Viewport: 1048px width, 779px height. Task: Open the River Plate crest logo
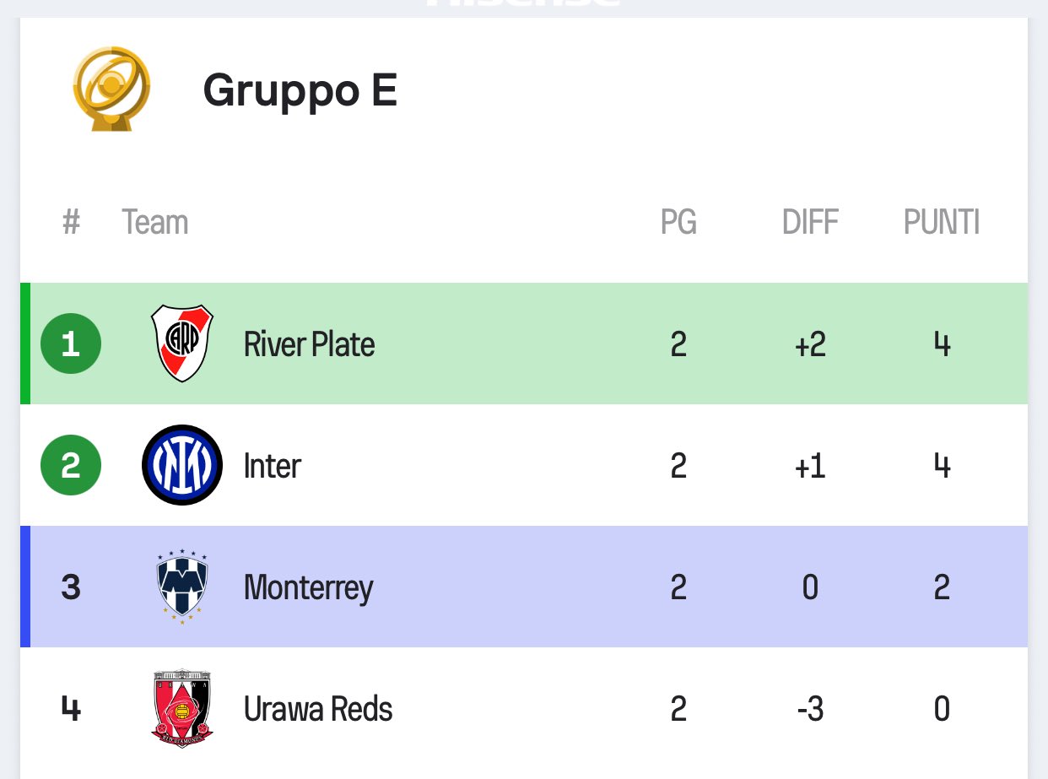pyautogui.click(x=182, y=344)
